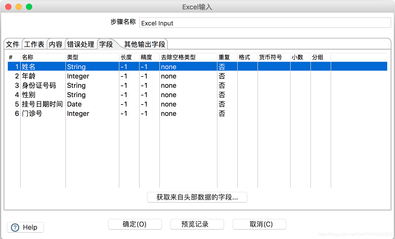Click the Integer type cell for 年龄
The height and width of the screenshot is (239, 395).
[x=92, y=76]
